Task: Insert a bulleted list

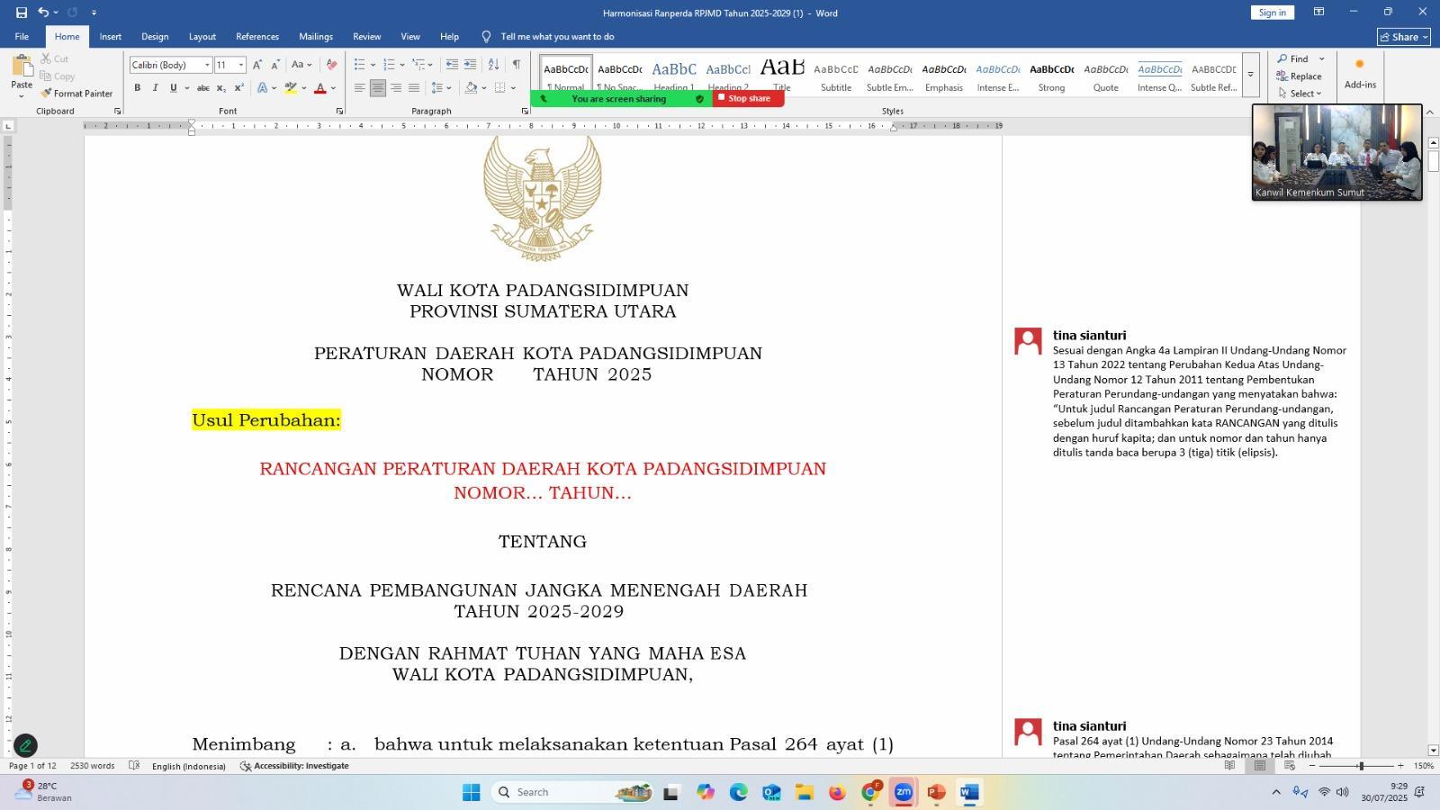Action: [x=359, y=65]
